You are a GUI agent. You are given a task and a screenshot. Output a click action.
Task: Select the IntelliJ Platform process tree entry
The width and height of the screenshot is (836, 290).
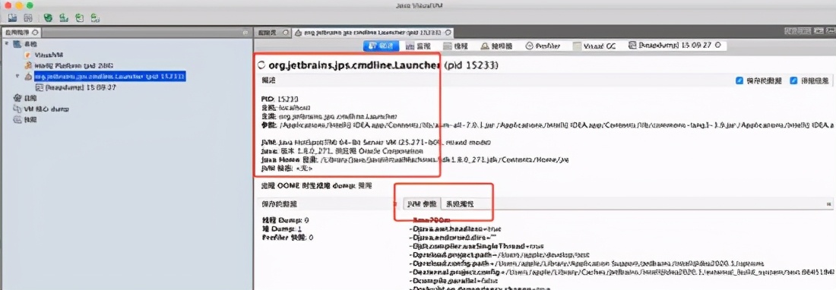(x=74, y=65)
